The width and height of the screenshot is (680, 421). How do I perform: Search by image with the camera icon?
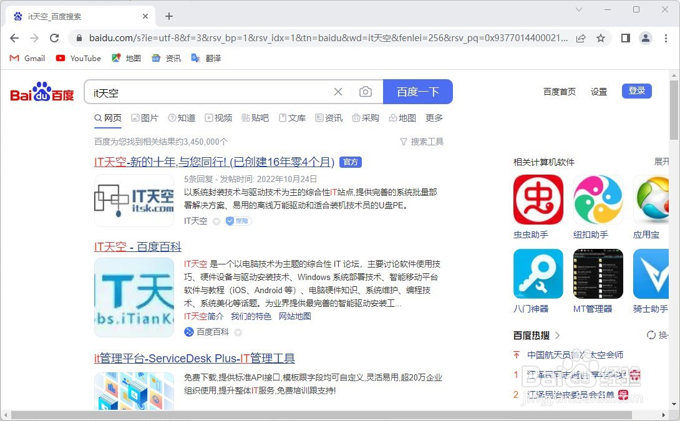click(x=366, y=92)
